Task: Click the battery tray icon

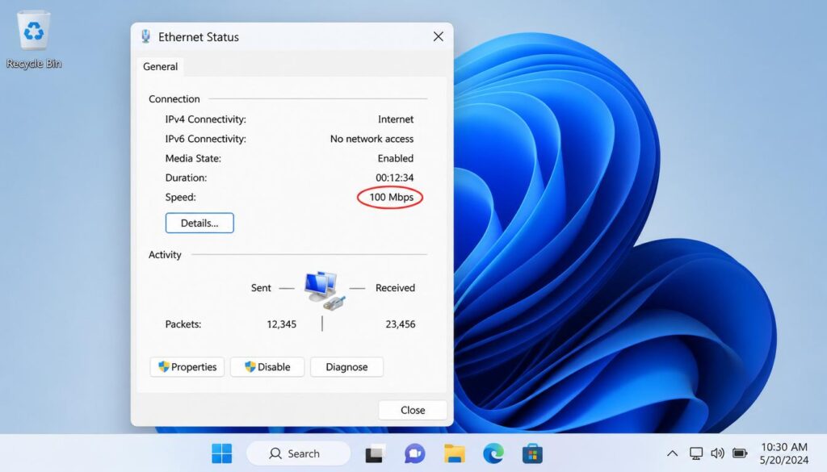Action: 740,453
